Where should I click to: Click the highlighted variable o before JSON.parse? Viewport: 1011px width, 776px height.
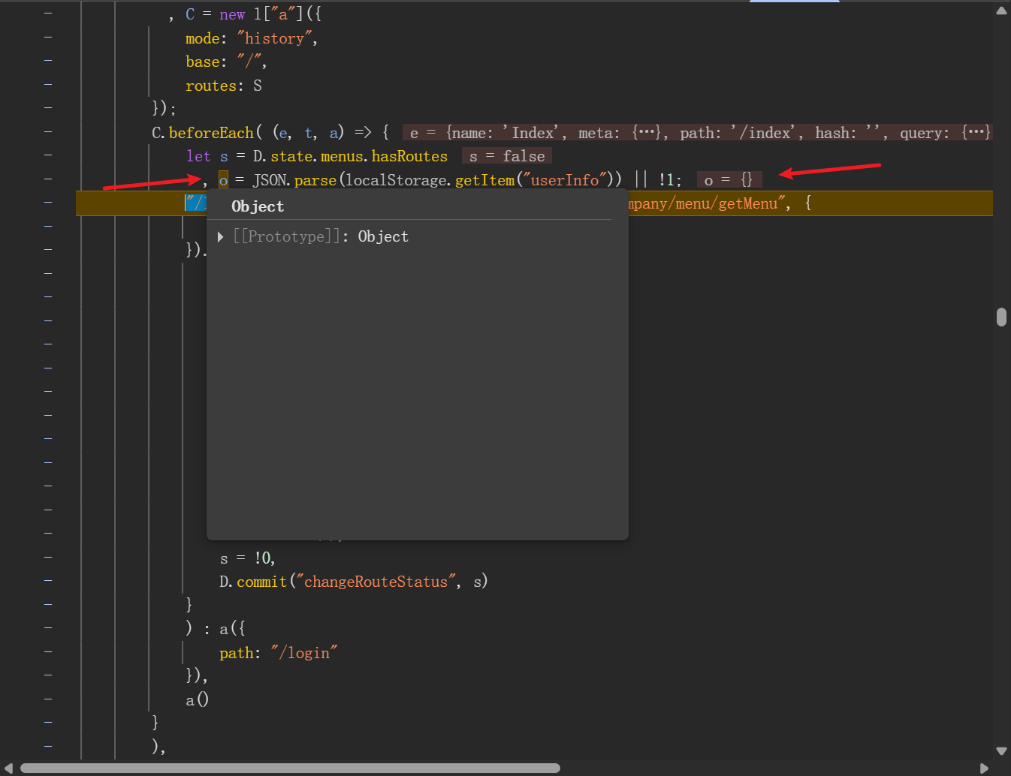pos(223,180)
